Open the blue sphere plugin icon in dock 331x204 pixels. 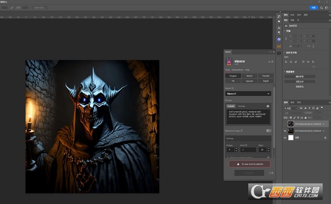(x=279, y=40)
